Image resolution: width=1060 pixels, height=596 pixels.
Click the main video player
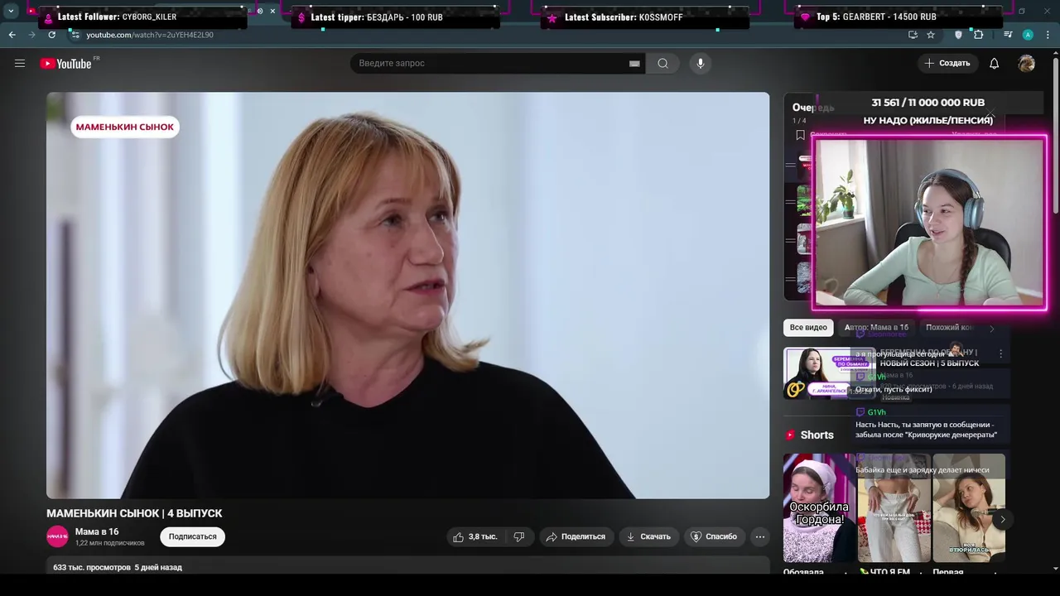coord(407,296)
